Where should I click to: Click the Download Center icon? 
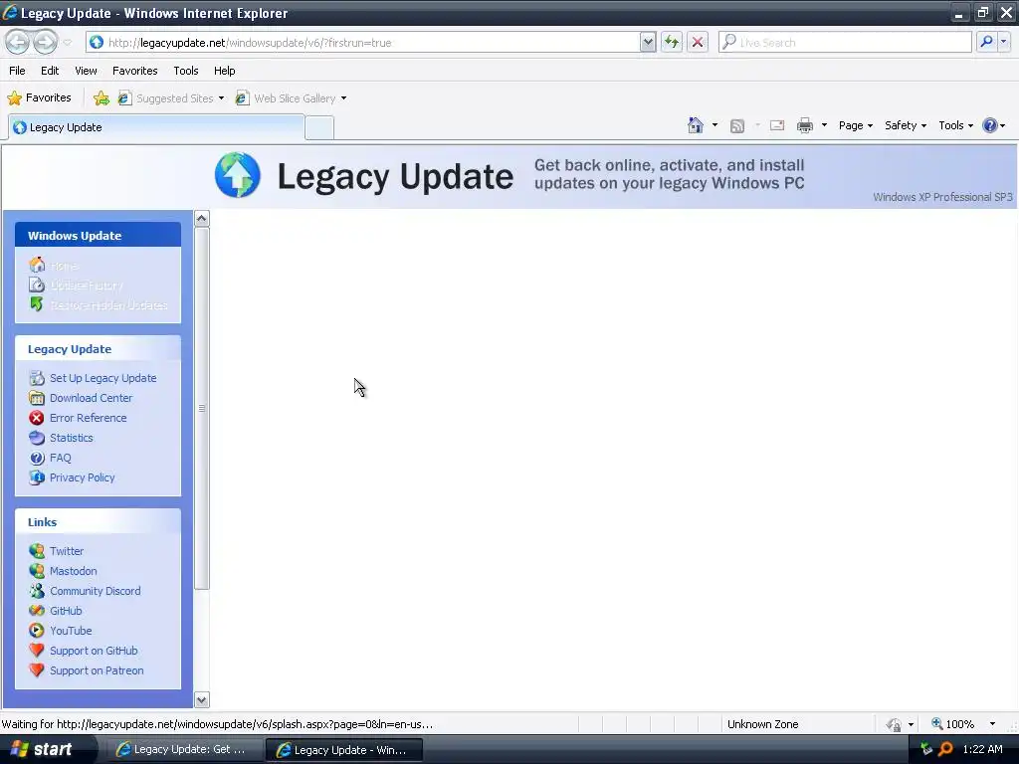37,398
